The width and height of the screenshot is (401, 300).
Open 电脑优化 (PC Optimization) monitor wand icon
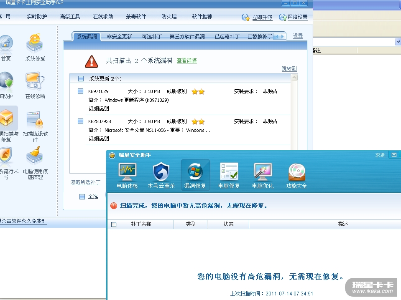[x=263, y=171]
